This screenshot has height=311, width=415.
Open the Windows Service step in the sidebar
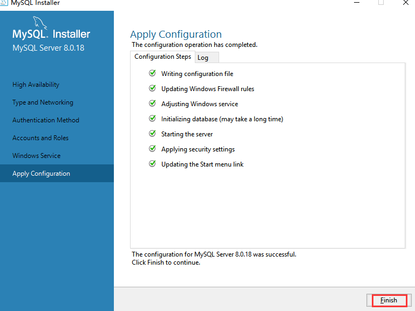[x=36, y=156]
